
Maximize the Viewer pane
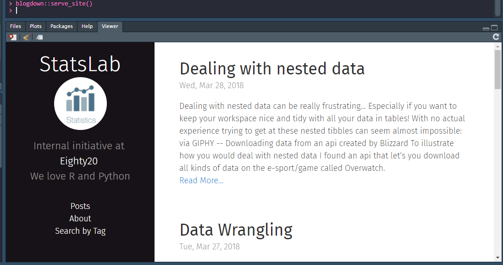pyautogui.click(x=494, y=28)
